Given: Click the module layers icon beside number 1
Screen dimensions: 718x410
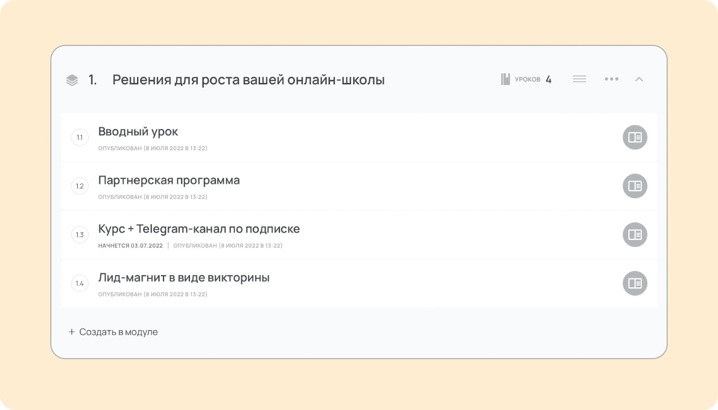Looking at the screenshot, I should coord(72,80).
